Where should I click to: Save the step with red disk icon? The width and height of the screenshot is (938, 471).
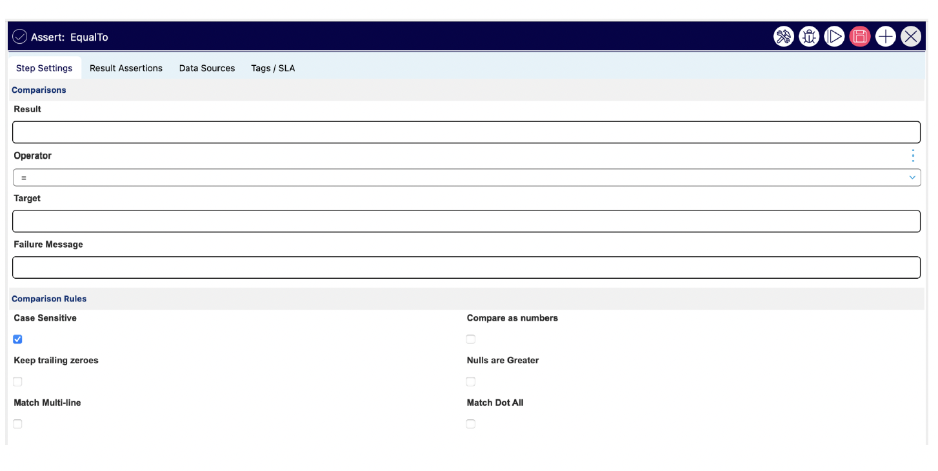860,37
